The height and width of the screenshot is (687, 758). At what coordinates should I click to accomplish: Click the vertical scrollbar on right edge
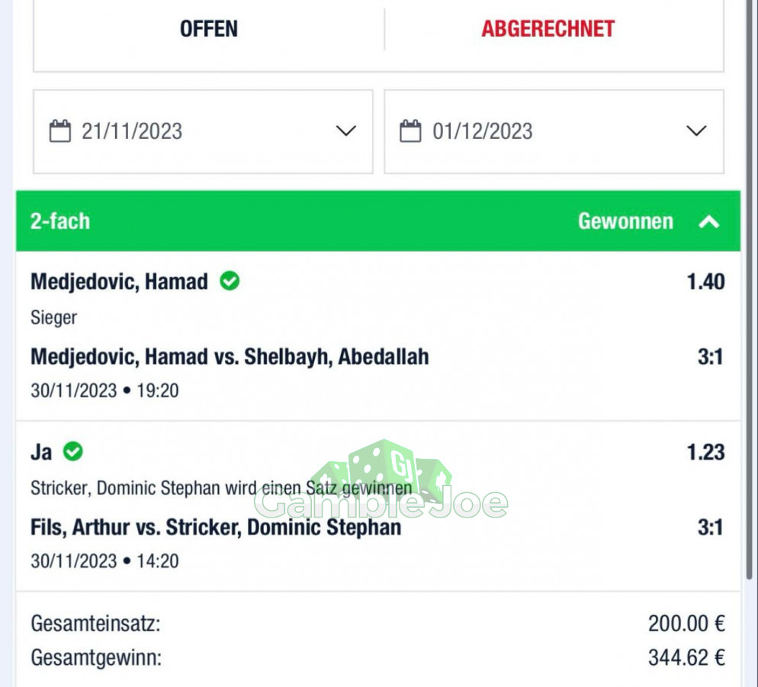(750, 290)
